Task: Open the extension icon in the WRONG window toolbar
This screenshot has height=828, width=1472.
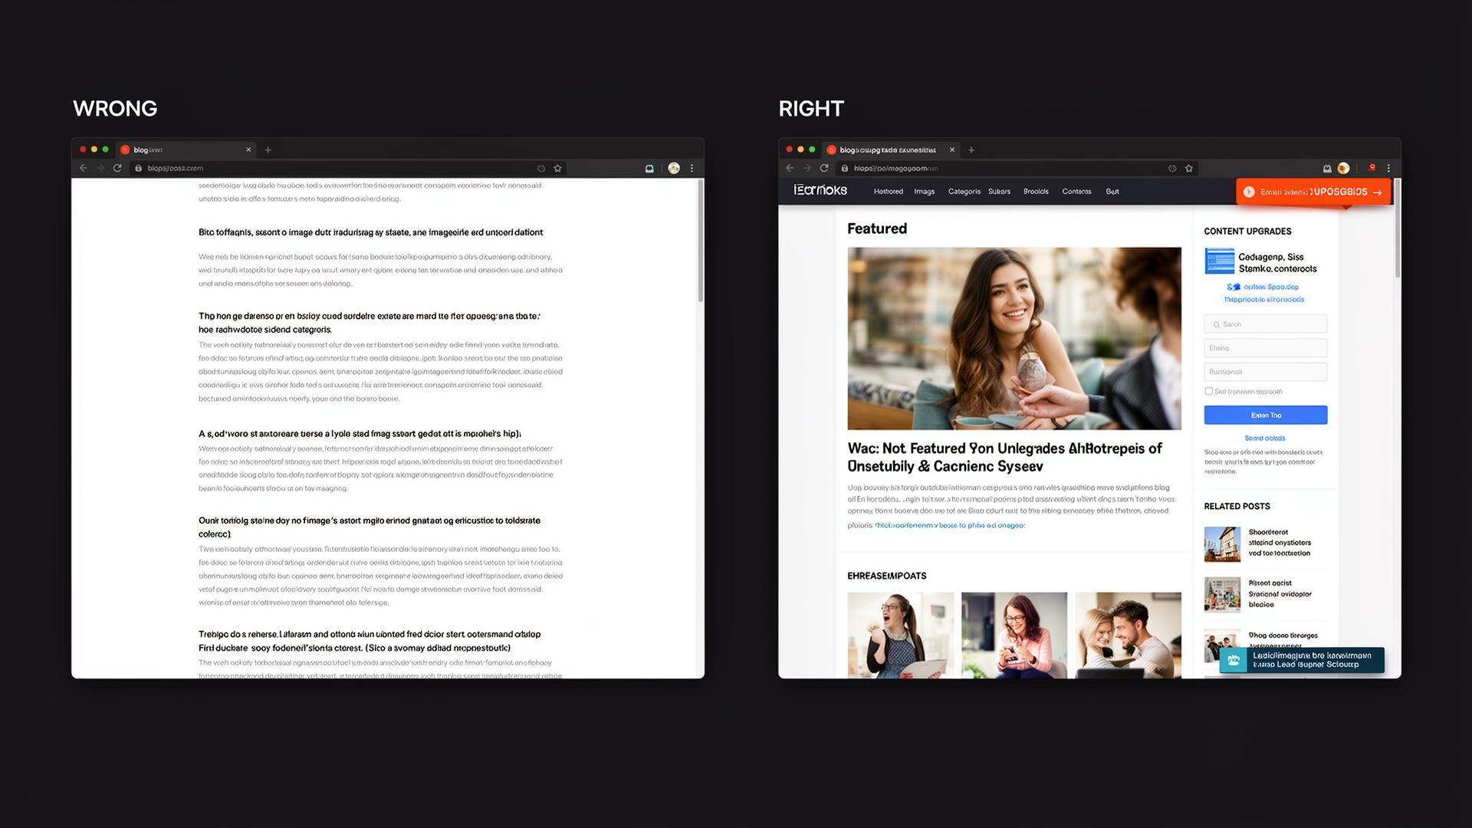Action: 649,168
